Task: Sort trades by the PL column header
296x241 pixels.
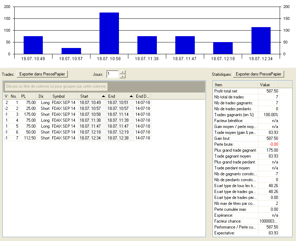Action: coord(28,96)
